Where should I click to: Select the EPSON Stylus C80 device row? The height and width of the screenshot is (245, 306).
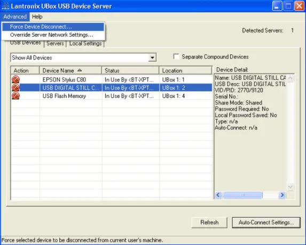(112, 79)
